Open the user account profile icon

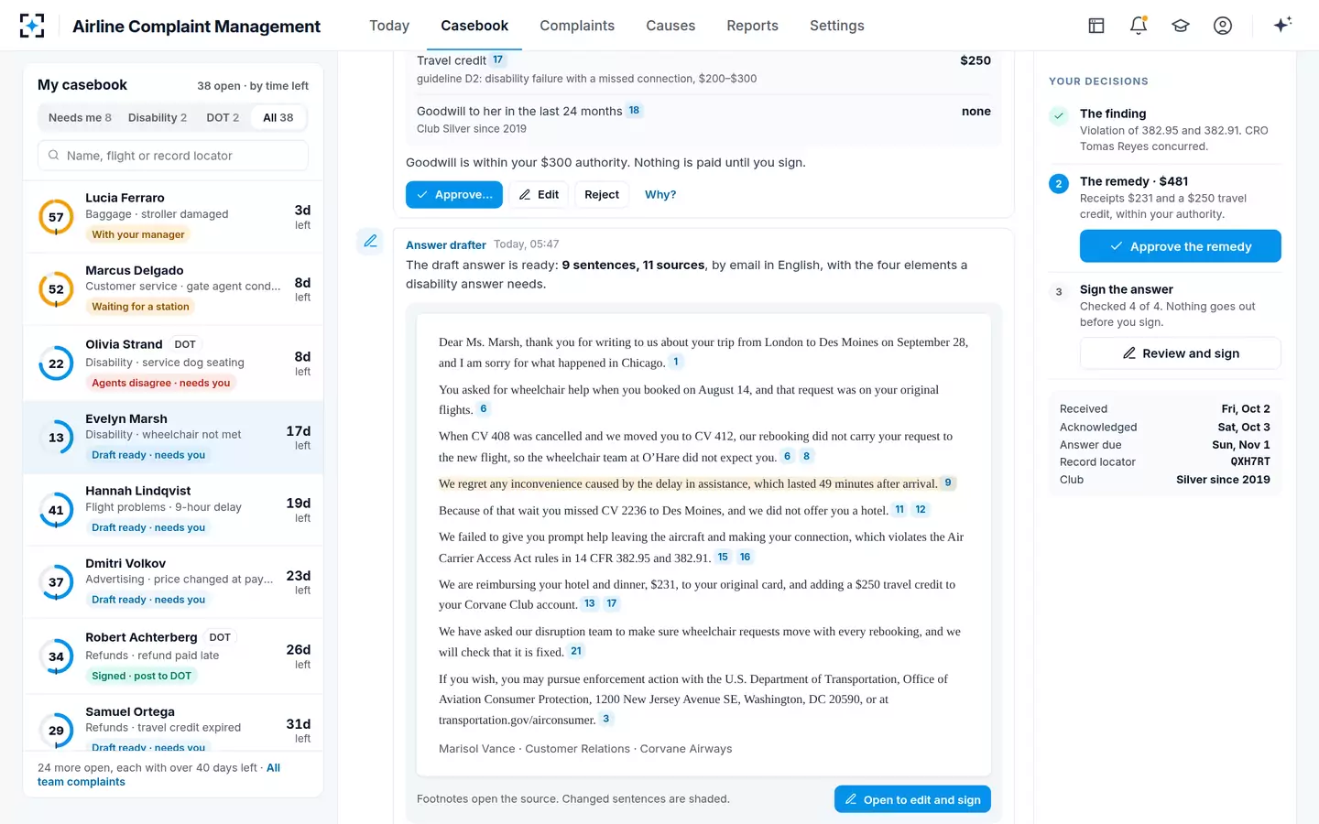(x=1223, y=26)
